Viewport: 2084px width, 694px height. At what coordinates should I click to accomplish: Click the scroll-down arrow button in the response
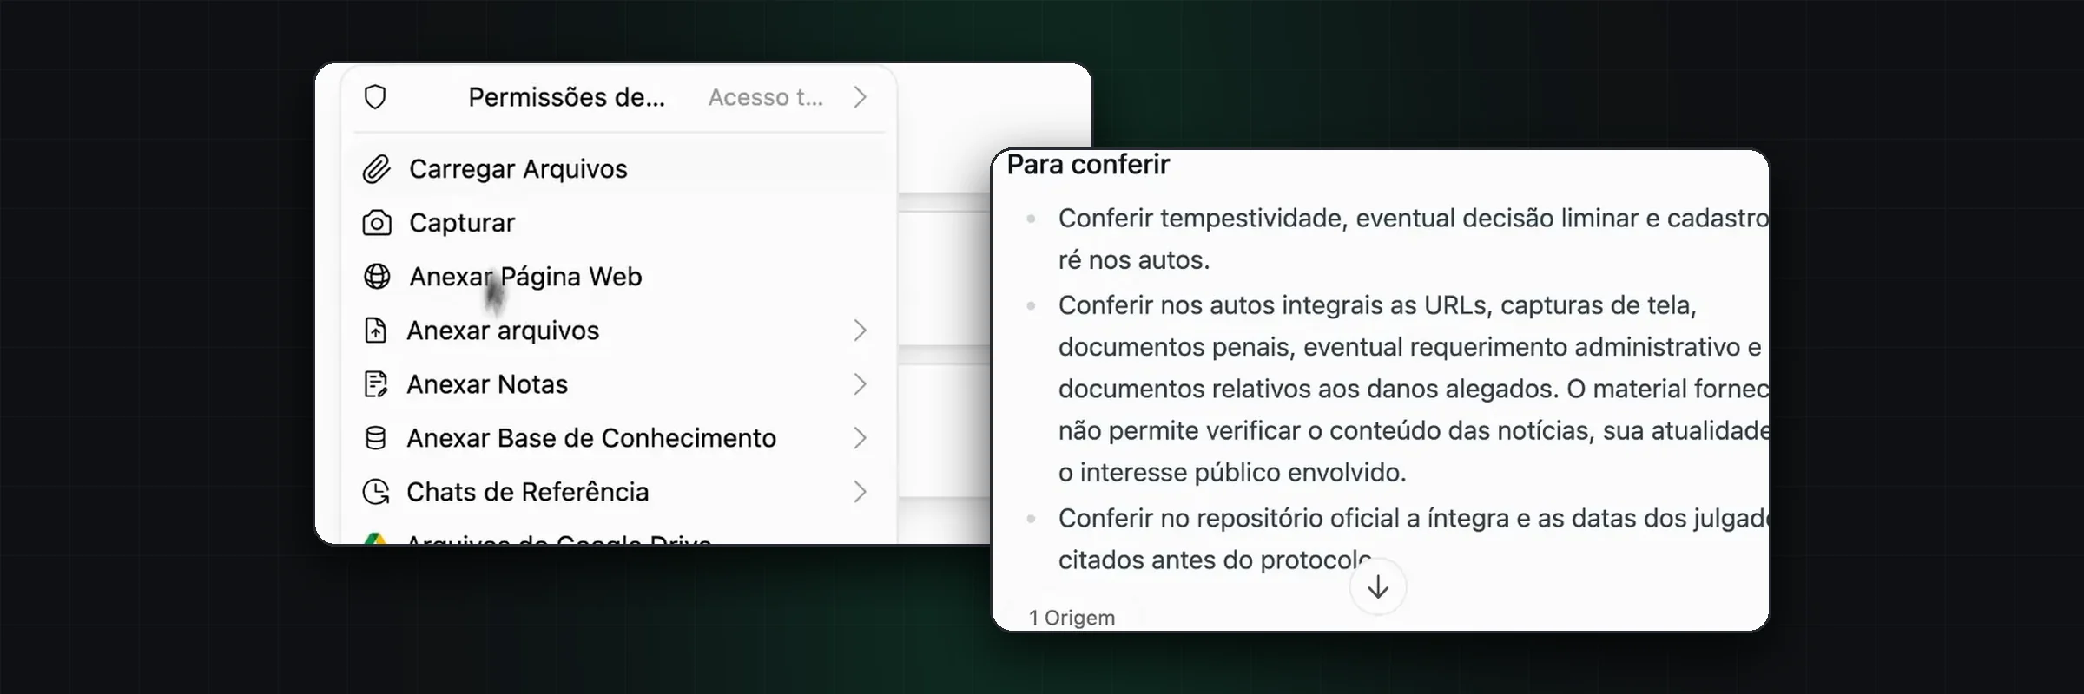coord(1378,587)
